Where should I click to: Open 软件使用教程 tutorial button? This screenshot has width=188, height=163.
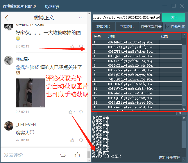[x=169, y=157]
